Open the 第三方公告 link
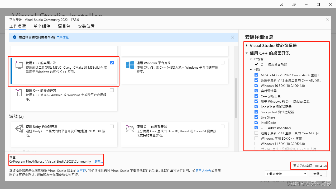Screen dimensions: 336x189 (203, 171)
